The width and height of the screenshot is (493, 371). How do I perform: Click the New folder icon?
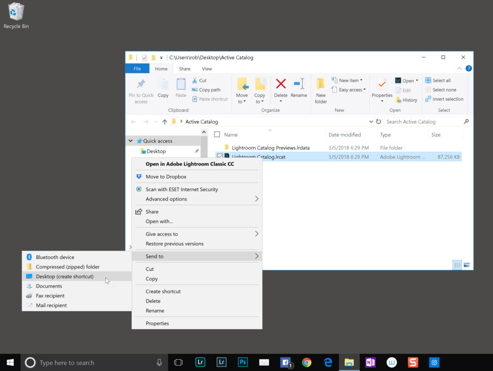320,84
